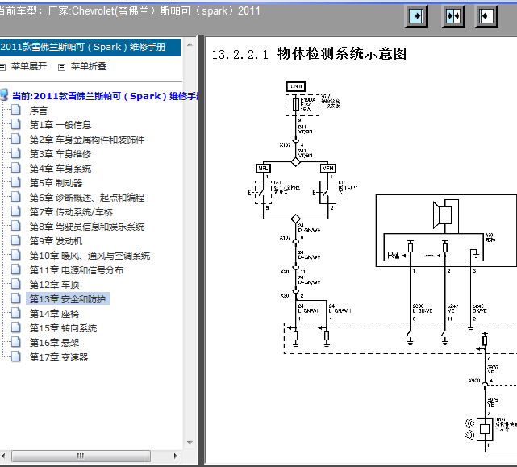
Task: Click the horizontal scrollbar right arrow
Action: [175, 456]
